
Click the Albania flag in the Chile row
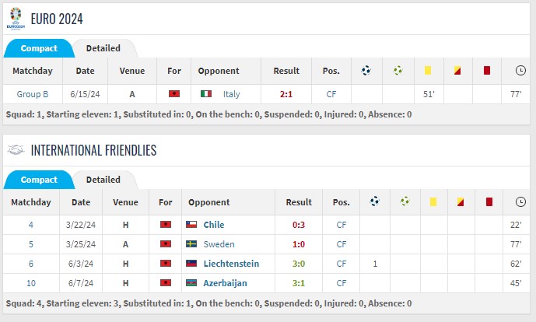(166, 225)
